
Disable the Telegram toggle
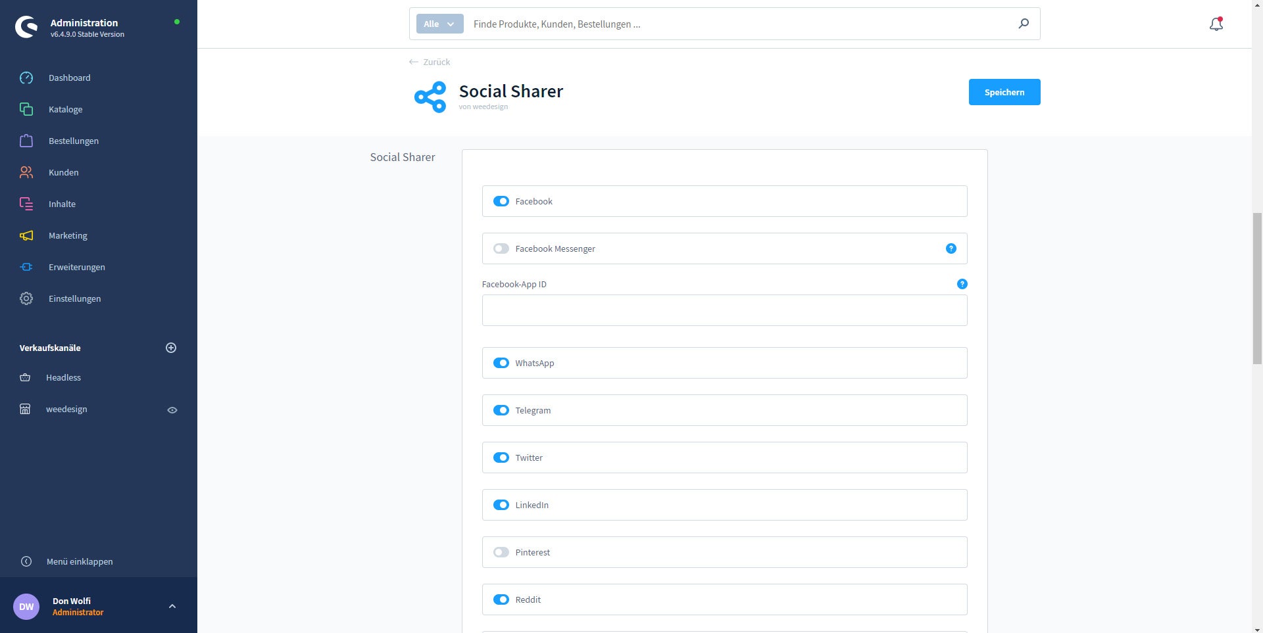(501, 410)
